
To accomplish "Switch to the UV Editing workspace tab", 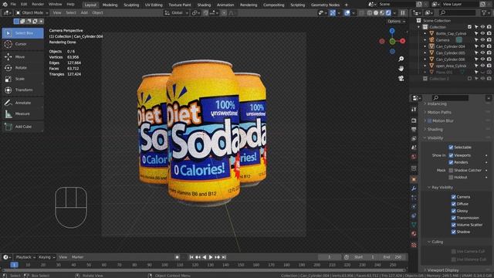I will (154, 5).
